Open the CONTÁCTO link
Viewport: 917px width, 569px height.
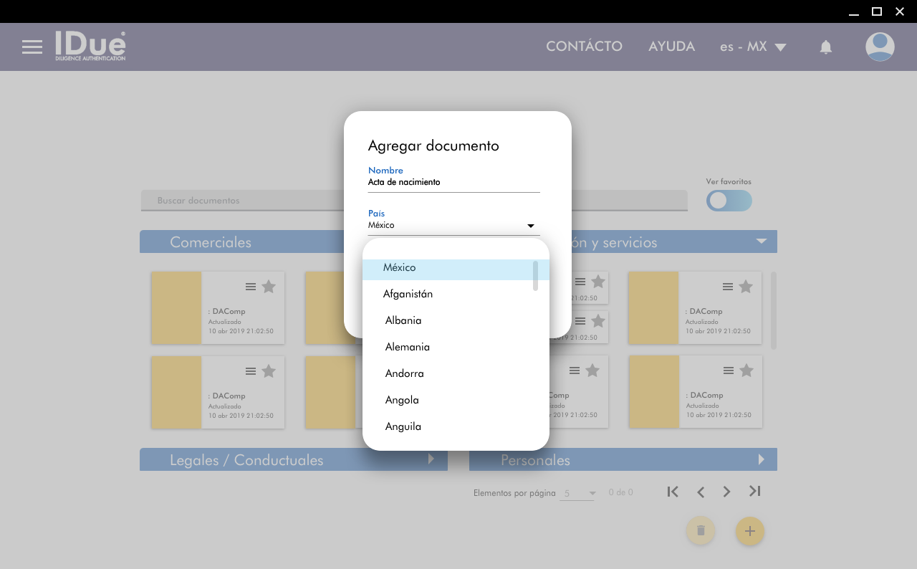pyautogui.click(x=584, y=47)
